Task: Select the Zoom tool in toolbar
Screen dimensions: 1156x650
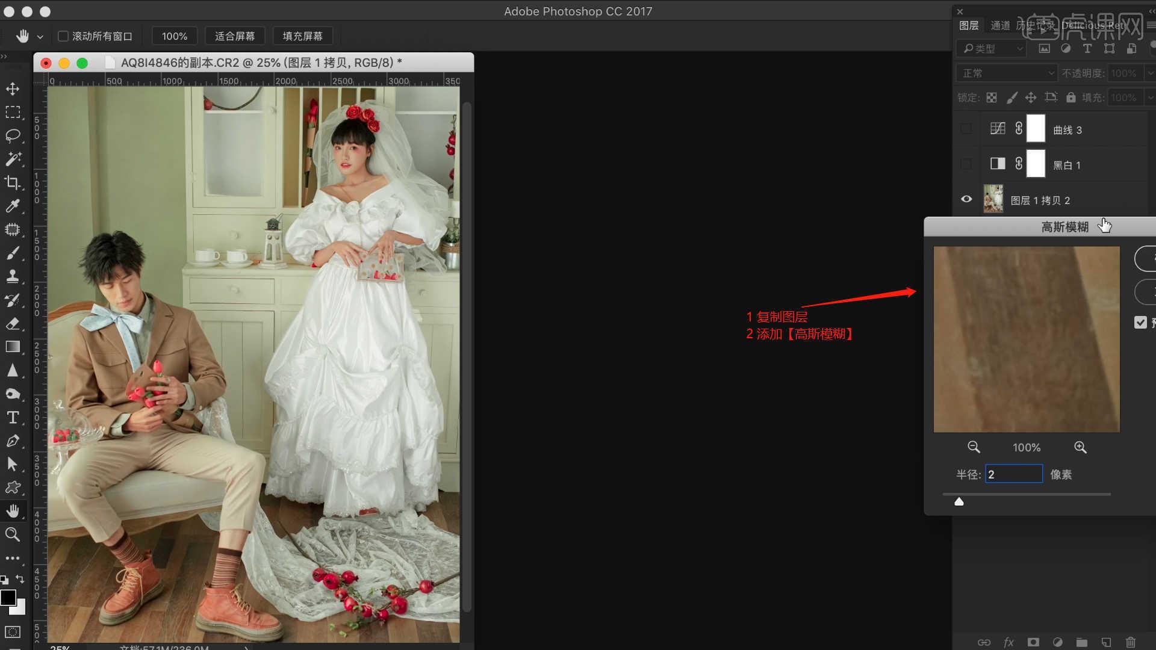Action: (13, 534)
